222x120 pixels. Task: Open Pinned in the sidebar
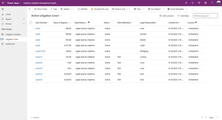[8, 24]
